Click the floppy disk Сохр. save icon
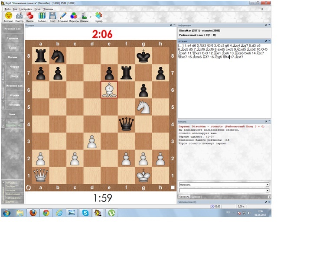 [x=52, y=16]
